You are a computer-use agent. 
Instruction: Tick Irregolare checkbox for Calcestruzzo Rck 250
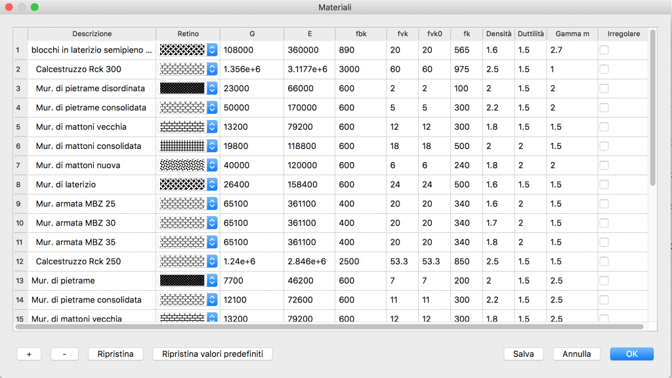[604, 261]
